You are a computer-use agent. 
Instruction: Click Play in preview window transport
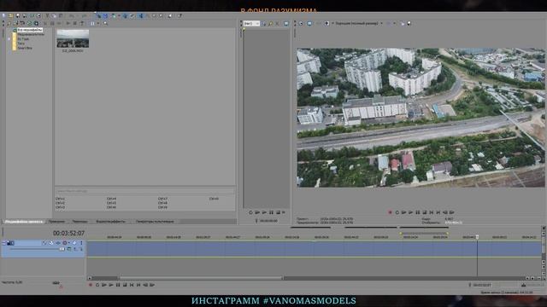click(x=410, y=212)
